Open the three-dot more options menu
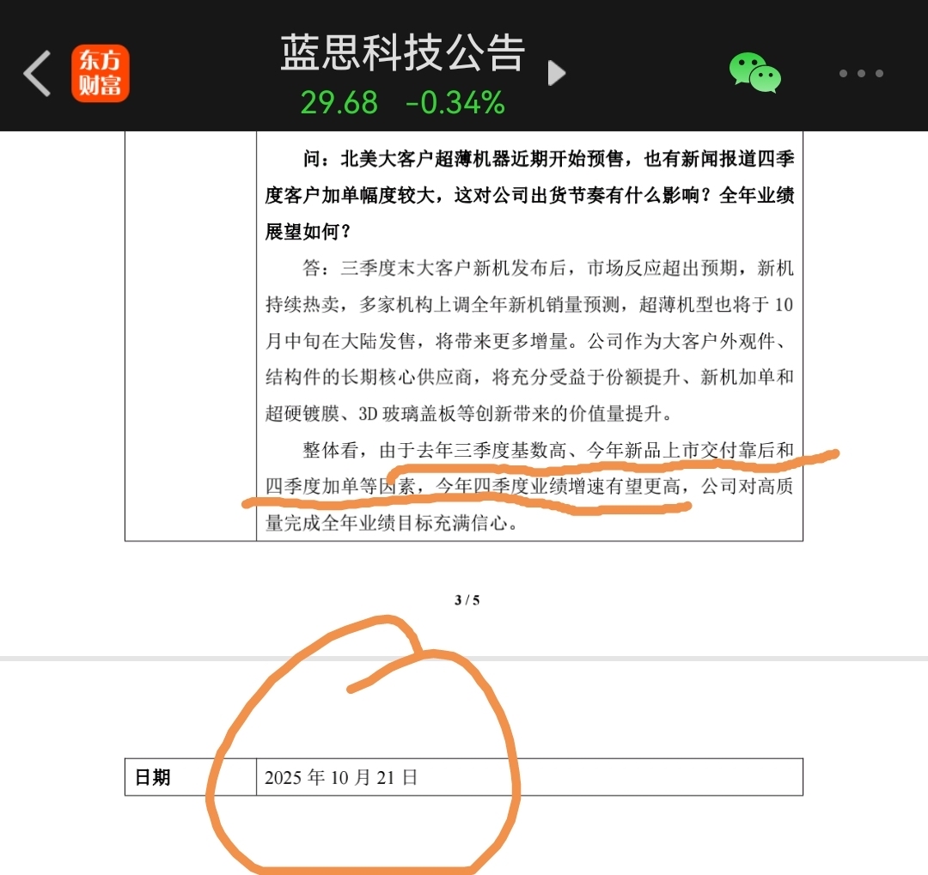The height and width of the screenshot is (875, 928). [x=861, y=73]
